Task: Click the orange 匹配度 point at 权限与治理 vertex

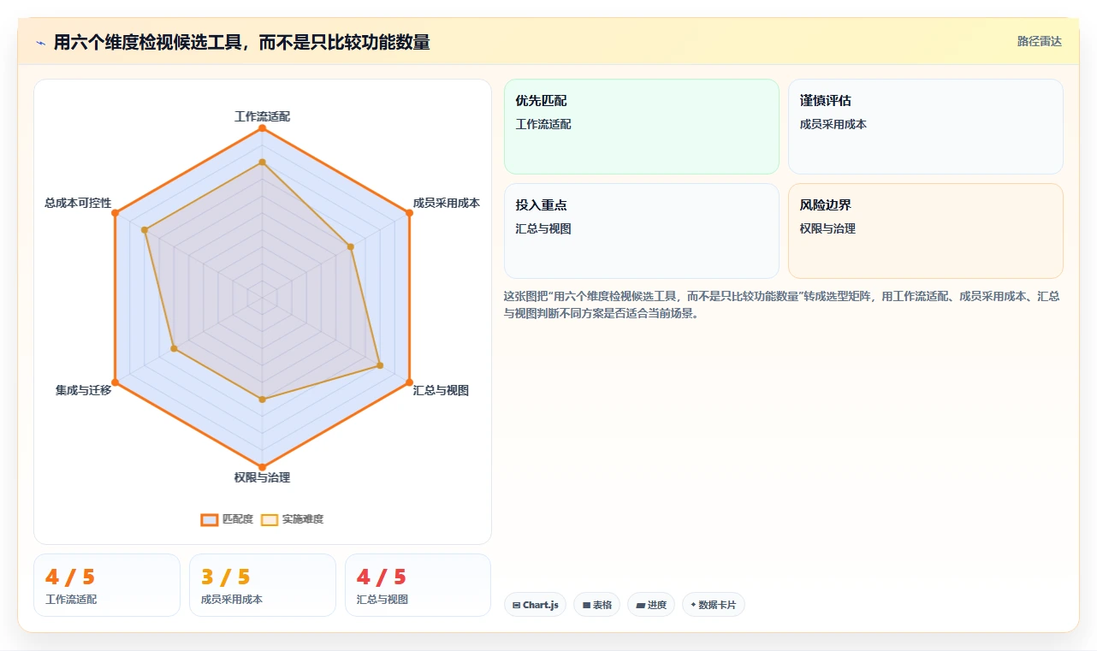Action: 262,468
